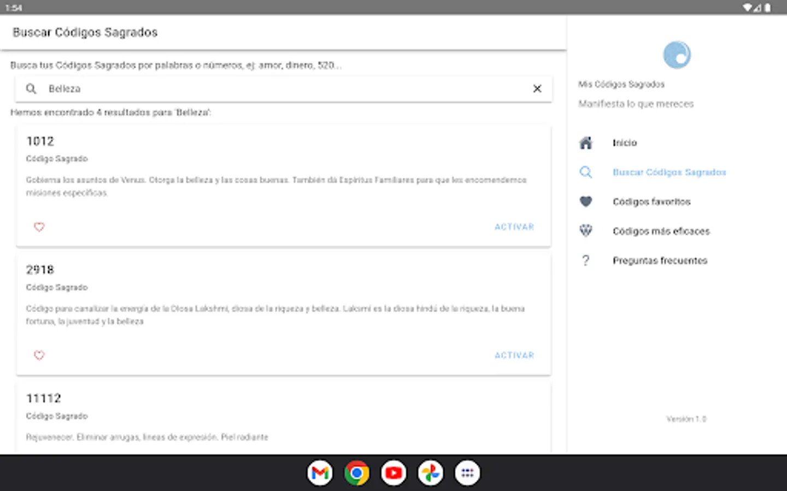This screenshot has width=787, height=491.
Task: Click the battery icon in status bar
Action: [x=768, y=8]
